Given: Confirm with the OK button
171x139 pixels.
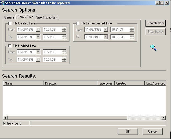Looking at the screenshot, I should (x=128, y=131).
